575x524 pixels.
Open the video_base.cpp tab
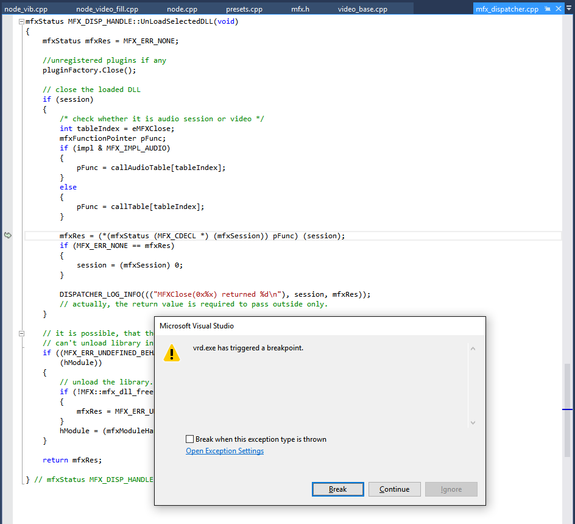click(x=362, y=9)
